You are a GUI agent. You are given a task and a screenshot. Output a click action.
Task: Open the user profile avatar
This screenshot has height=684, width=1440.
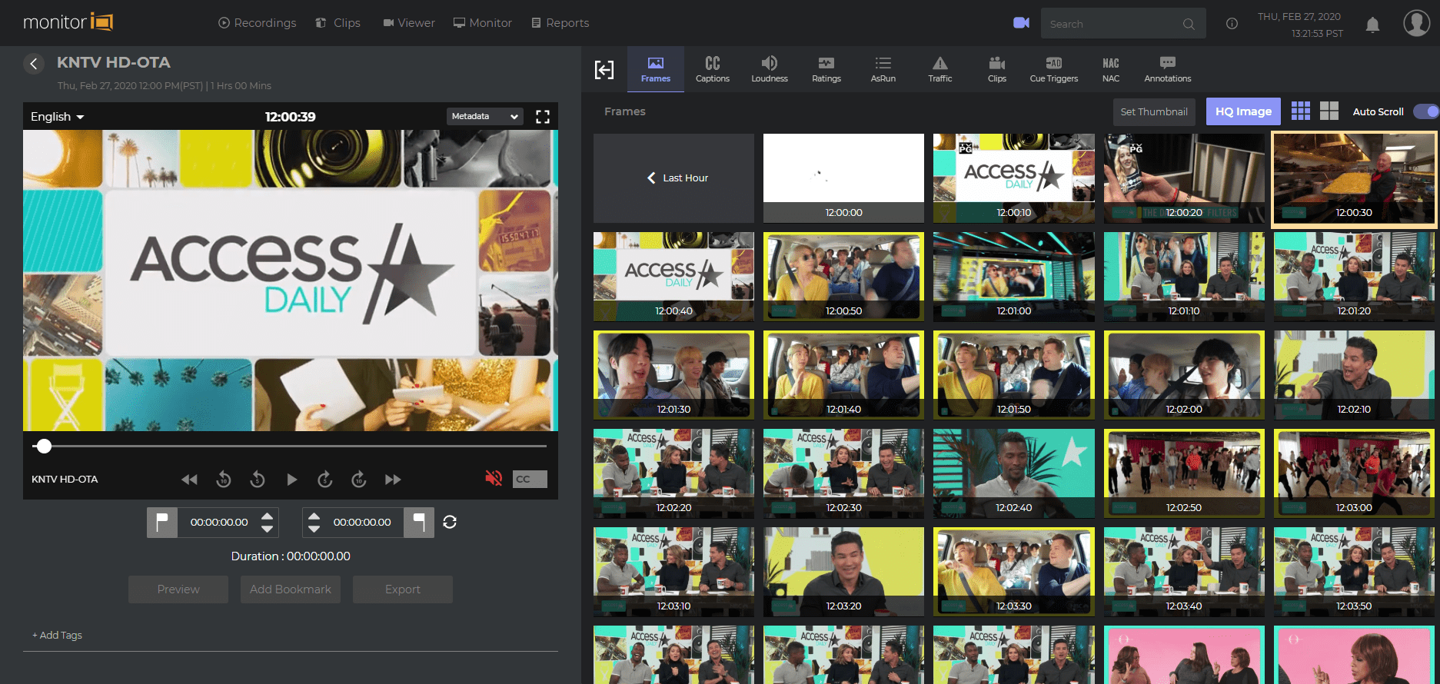1416,23
